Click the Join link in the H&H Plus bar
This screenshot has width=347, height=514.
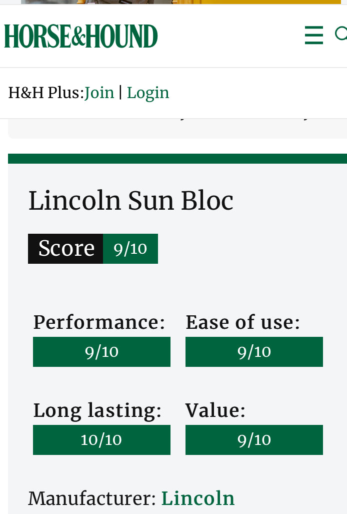pos(99,93)
